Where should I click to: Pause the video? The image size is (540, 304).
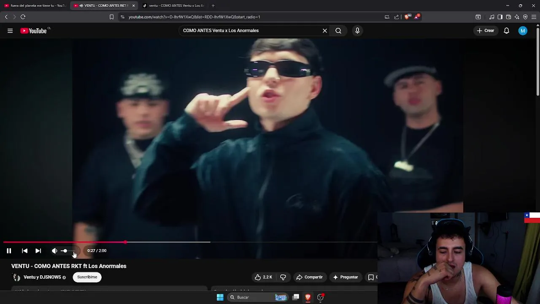(9, 251)
